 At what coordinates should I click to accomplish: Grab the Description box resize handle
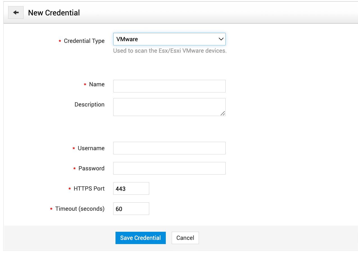[223, 113]
